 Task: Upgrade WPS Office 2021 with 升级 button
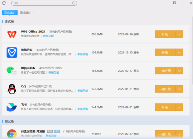coord(165,34)
